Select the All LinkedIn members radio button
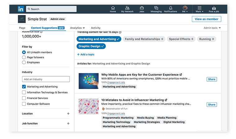This screenshot has height=139, width=236. click(24, 52)
